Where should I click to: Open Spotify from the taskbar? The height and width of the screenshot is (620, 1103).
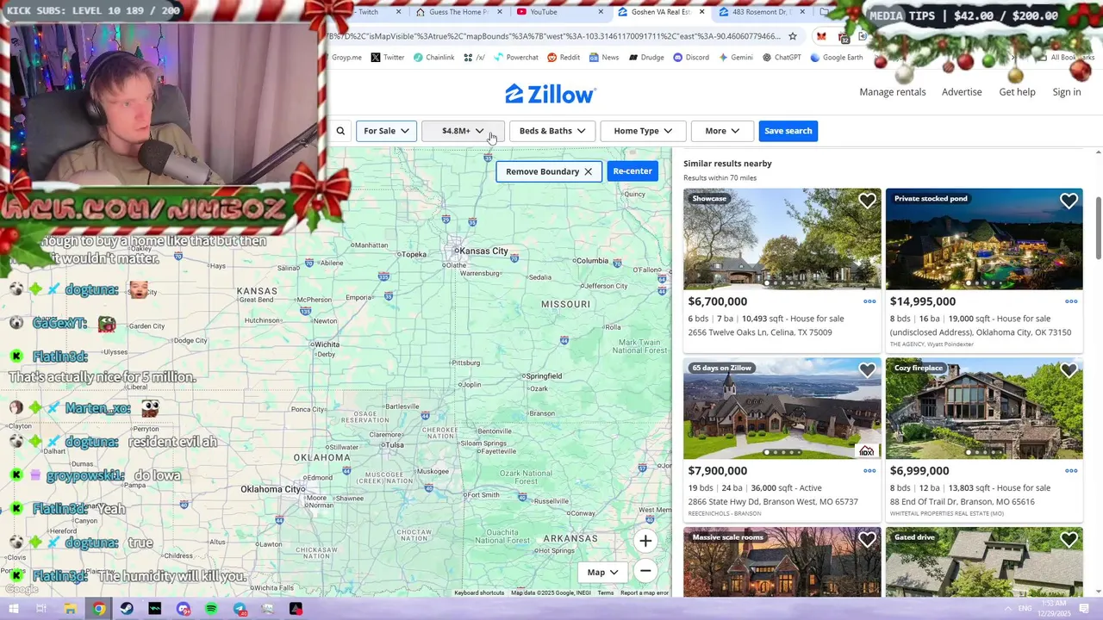211,609
